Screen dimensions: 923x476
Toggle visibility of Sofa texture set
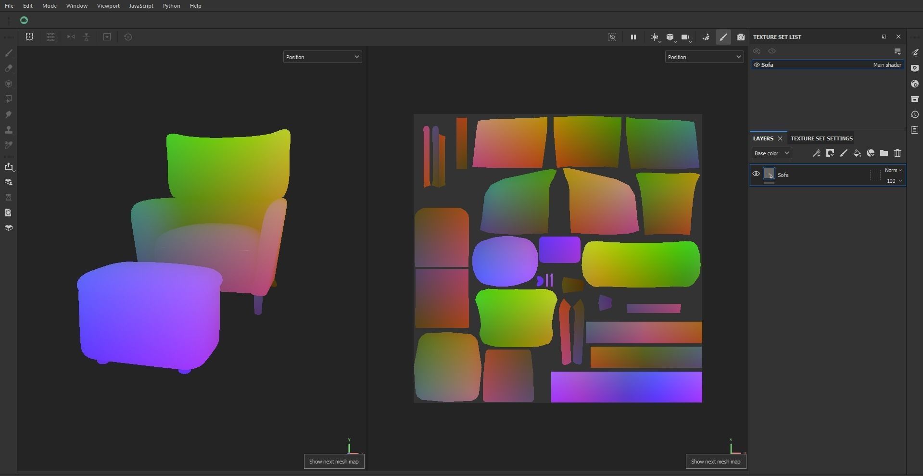tap(757, 65)
